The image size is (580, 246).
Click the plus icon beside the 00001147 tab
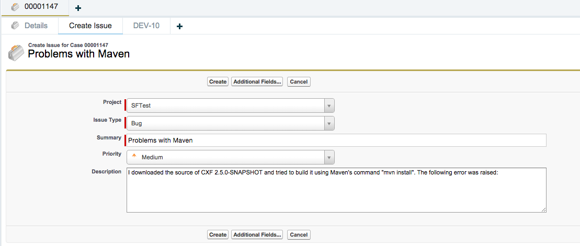[x=78, y=8]
